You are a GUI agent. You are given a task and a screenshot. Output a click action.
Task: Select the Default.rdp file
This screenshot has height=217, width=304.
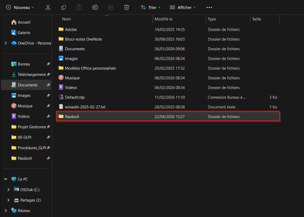click(74, 97)
